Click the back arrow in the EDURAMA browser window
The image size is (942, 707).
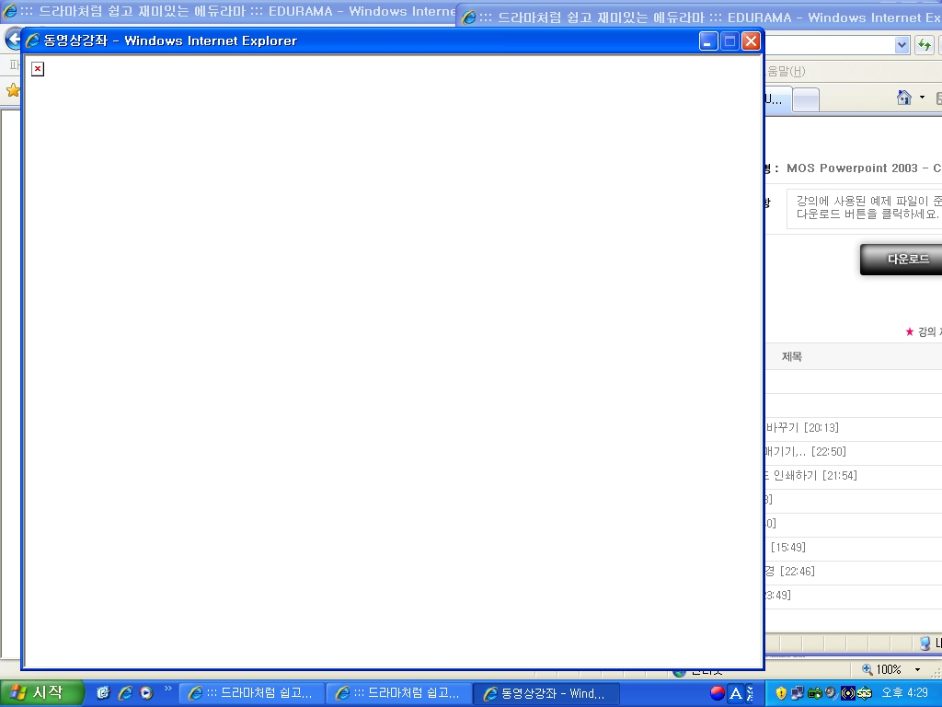(12, 40)
